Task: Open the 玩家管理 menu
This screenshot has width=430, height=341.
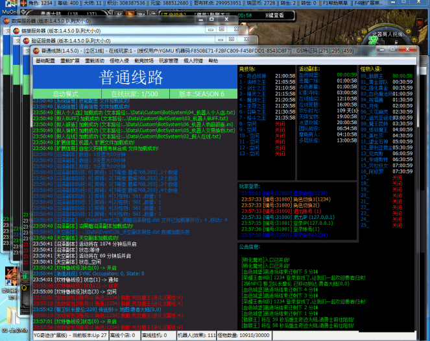Action: [x=169, y=60]
